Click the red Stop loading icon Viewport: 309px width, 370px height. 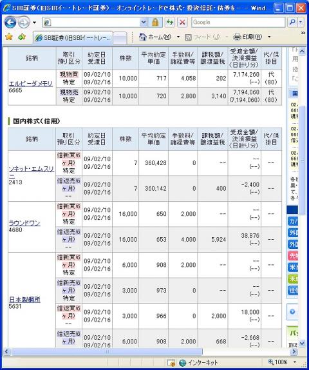tap(182, 23)
